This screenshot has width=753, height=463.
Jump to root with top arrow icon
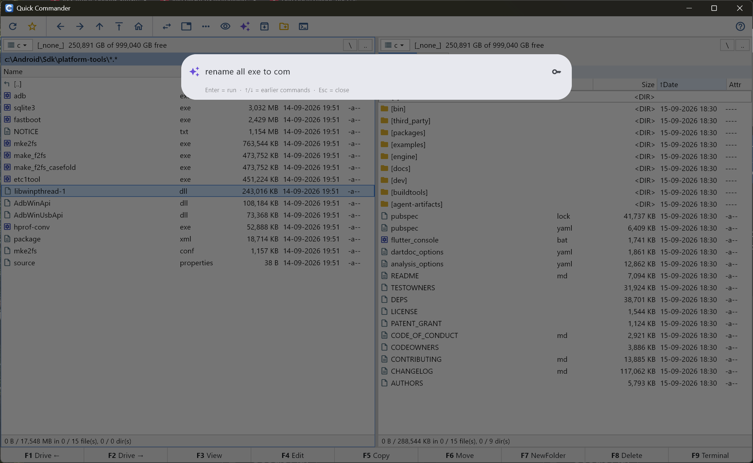point(119,26)
